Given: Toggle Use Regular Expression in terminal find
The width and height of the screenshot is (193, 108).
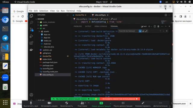Looking at the screenshot, I should 146,31.
